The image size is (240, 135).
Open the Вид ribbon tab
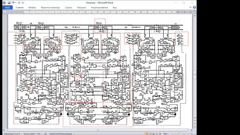[x=114, y=7]
